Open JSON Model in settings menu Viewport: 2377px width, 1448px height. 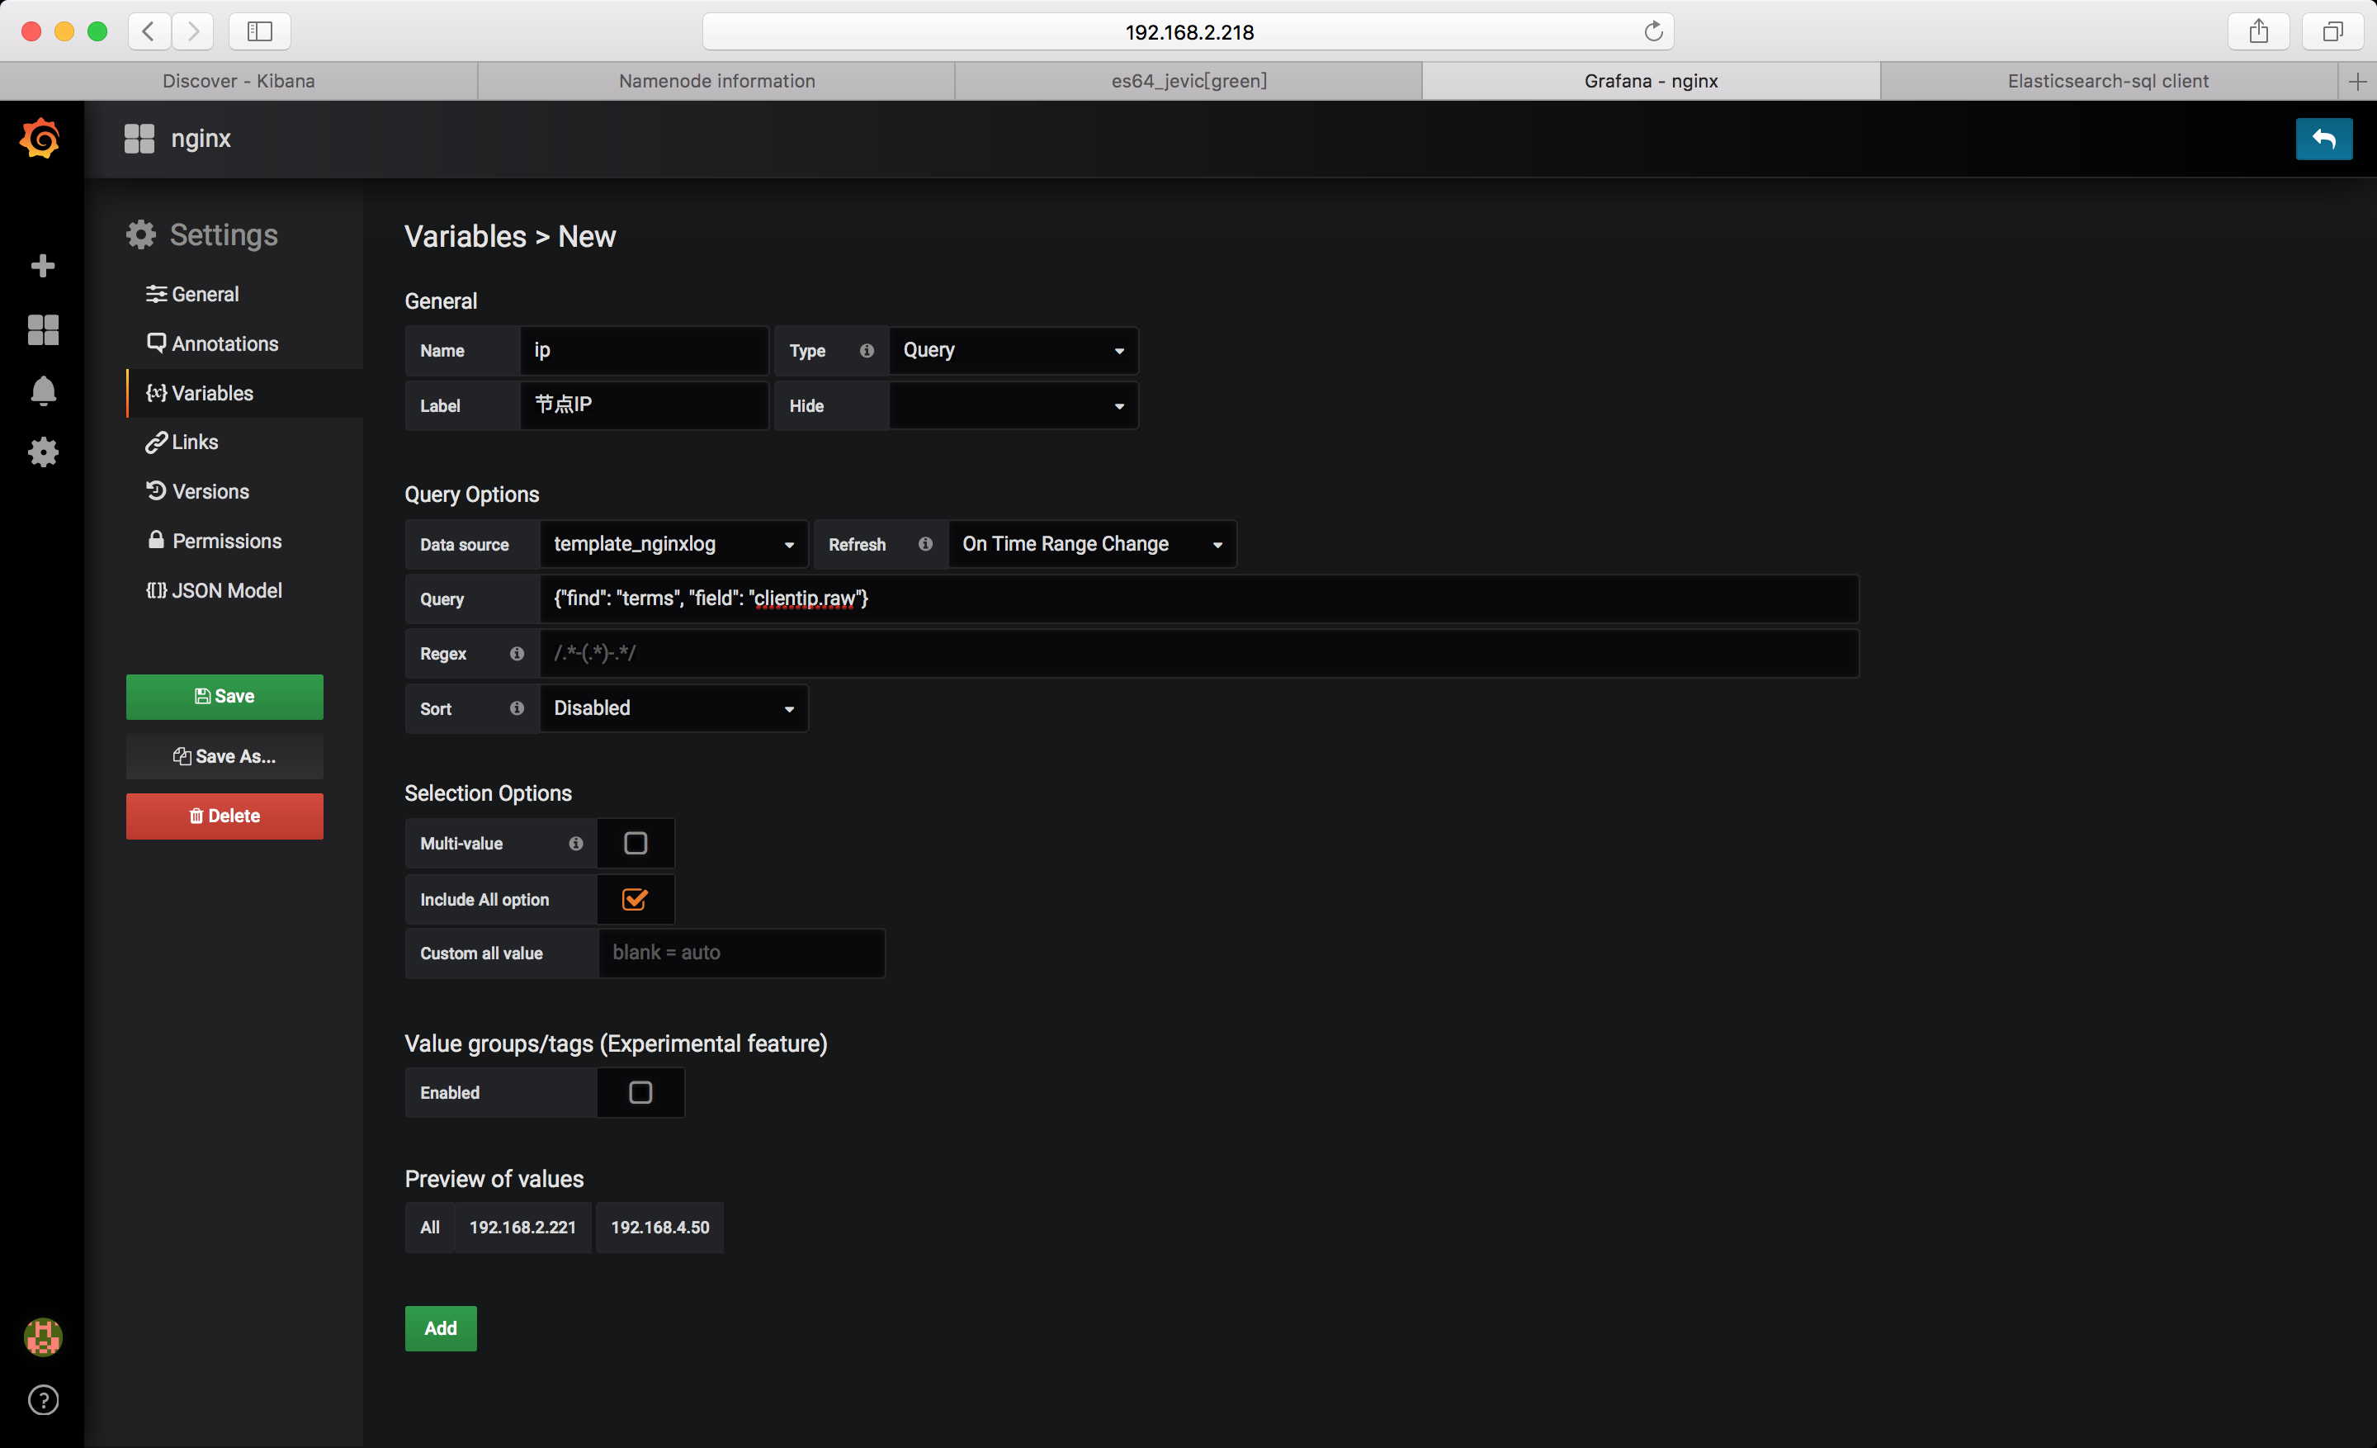click(x=214, y=590)
